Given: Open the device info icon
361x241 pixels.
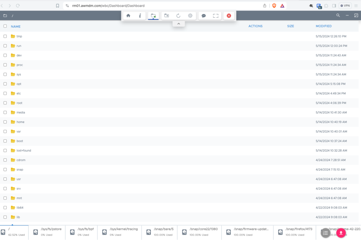Looking at the screenshot, I should 140,16.
